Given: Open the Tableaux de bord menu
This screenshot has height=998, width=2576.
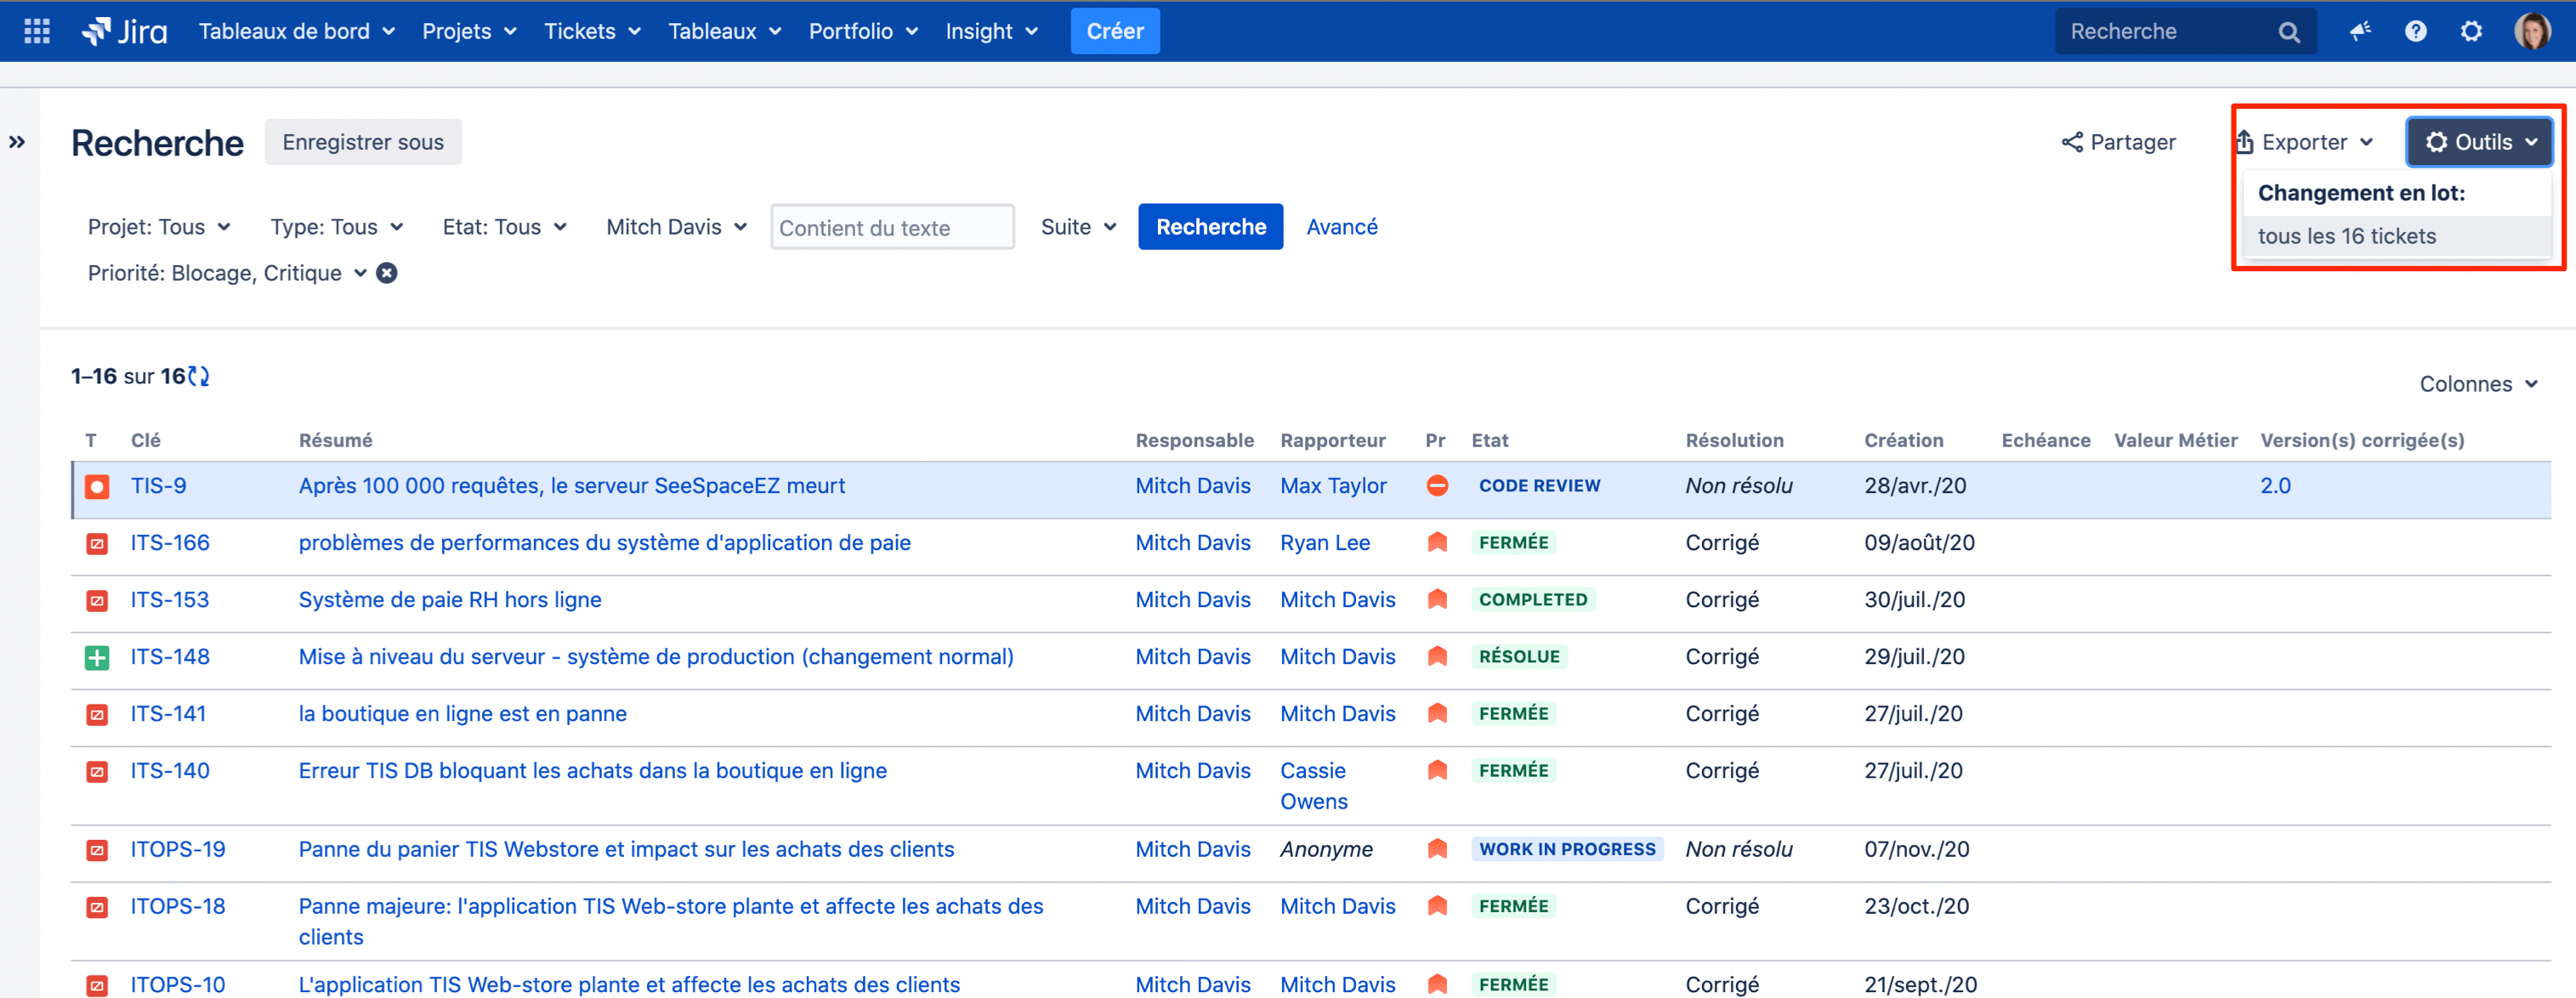Looking at the screenshot, I should [296, 31].
